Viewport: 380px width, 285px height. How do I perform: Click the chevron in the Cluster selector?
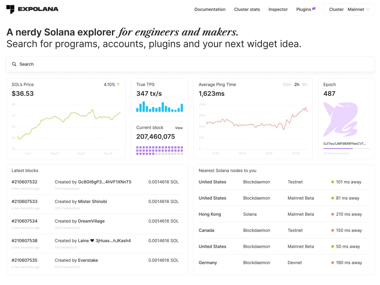pos(367,9)
